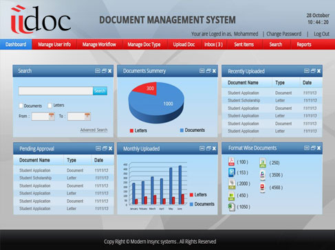
Task: Click the Change Password link
Action: point(284,34)
